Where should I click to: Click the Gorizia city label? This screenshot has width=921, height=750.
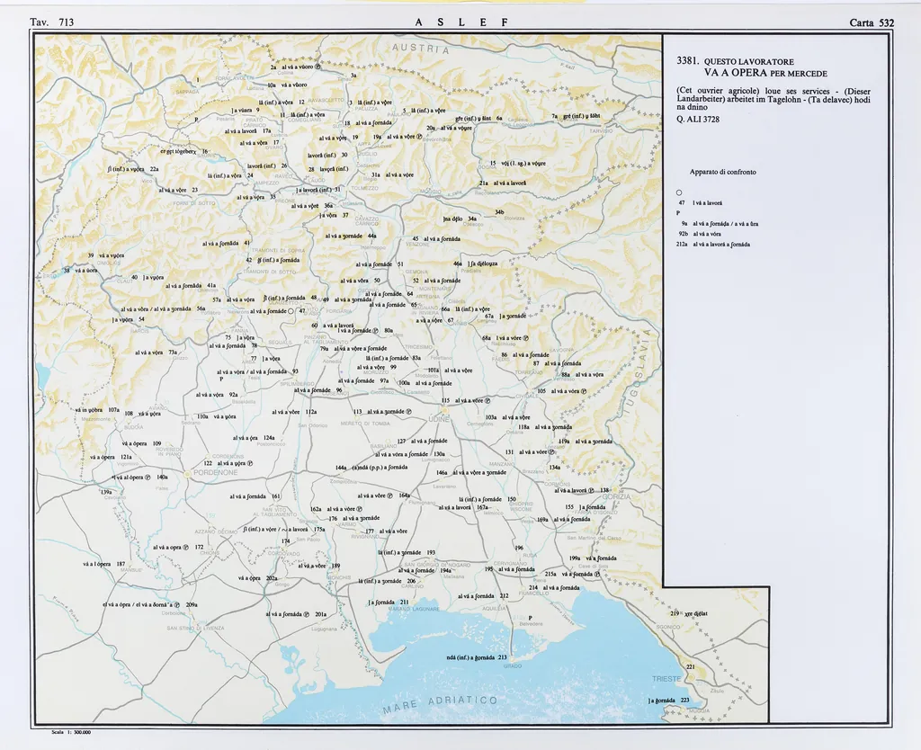click(x=615, y=497)
